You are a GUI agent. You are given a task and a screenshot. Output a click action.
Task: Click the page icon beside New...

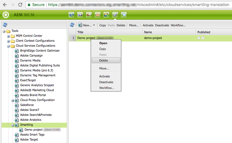(80, 25)
